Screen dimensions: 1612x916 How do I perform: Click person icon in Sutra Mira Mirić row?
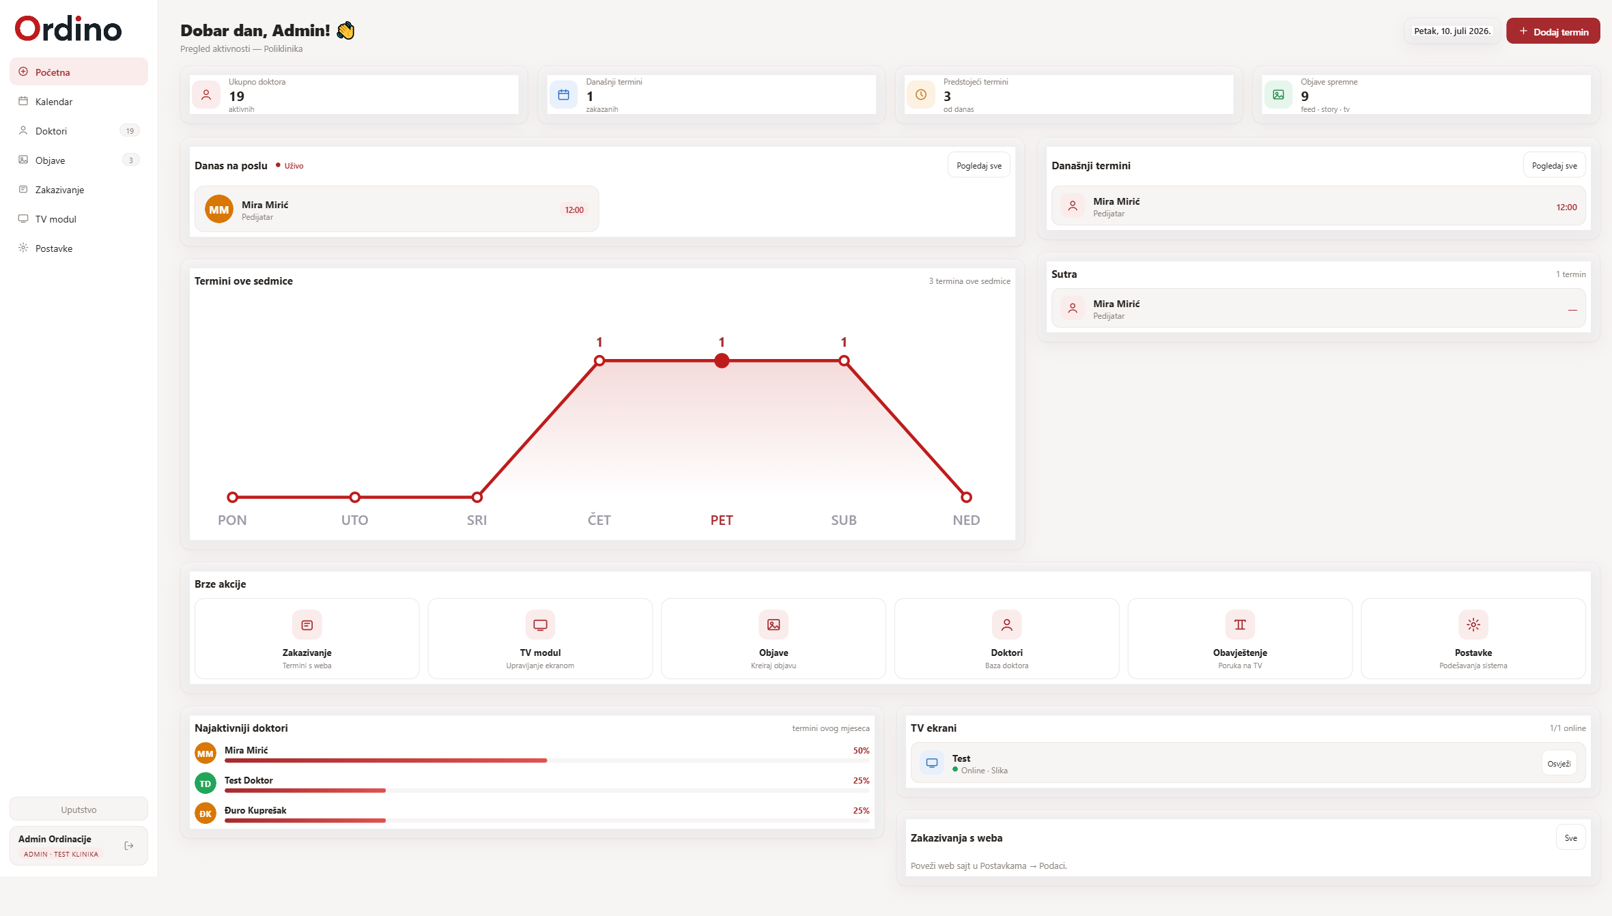tap(1073, 309)
